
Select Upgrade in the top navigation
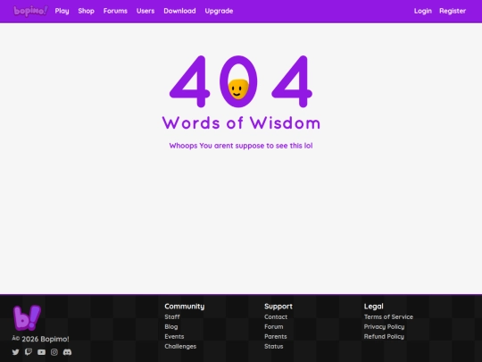[x=219, y=11]
